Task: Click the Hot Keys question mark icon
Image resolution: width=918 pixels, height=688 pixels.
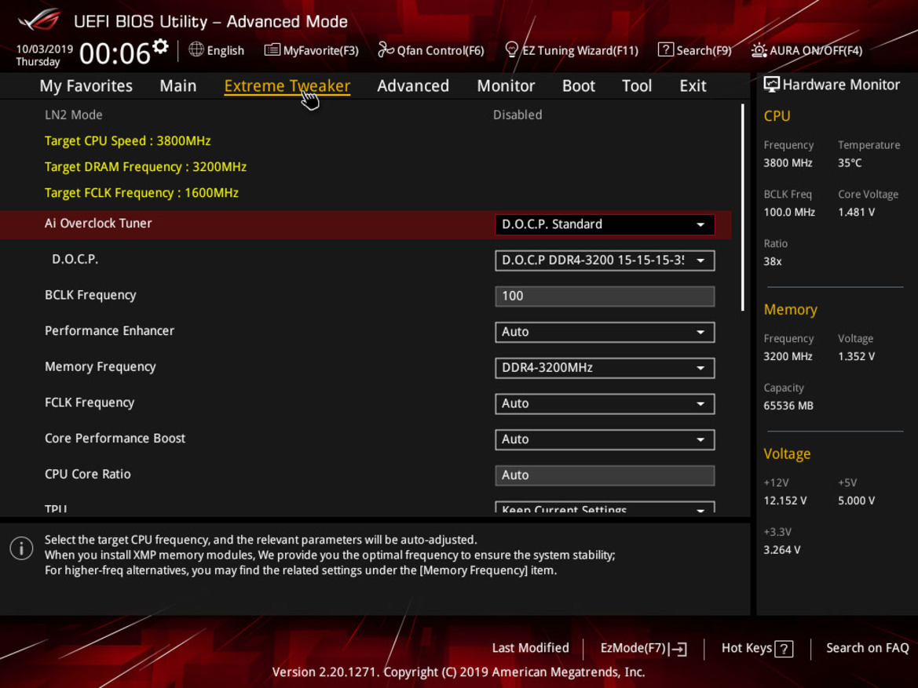Action: click(x=784, y=649)
